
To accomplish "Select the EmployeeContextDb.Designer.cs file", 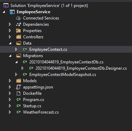I will pos(81,68).
